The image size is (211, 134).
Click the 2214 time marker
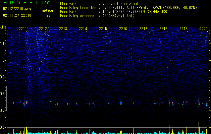[83, 29]
